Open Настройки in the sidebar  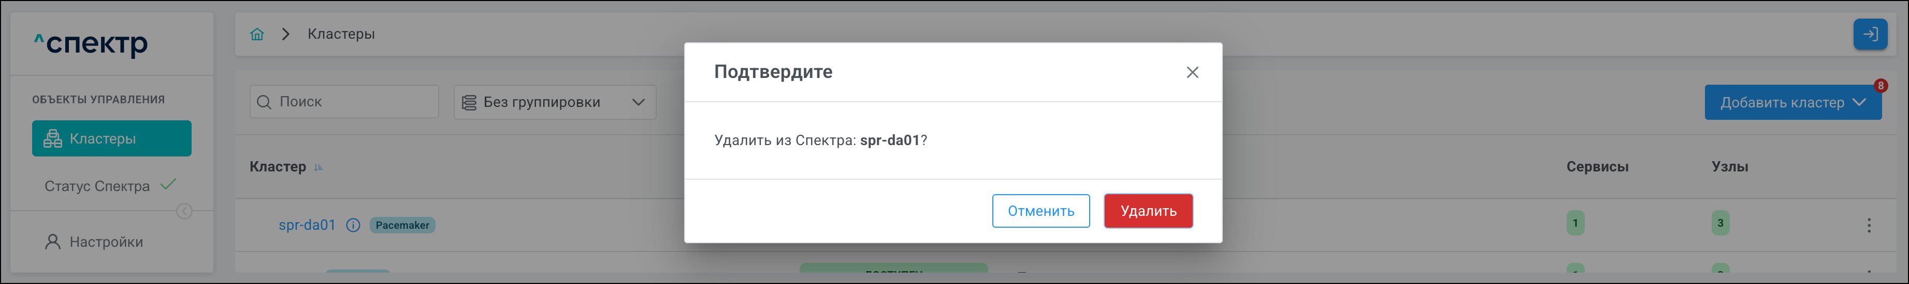[x=105, y=242]
